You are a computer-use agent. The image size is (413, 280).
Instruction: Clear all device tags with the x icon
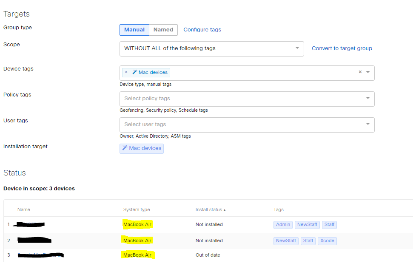pyautogui.click(x=360, y=72)
